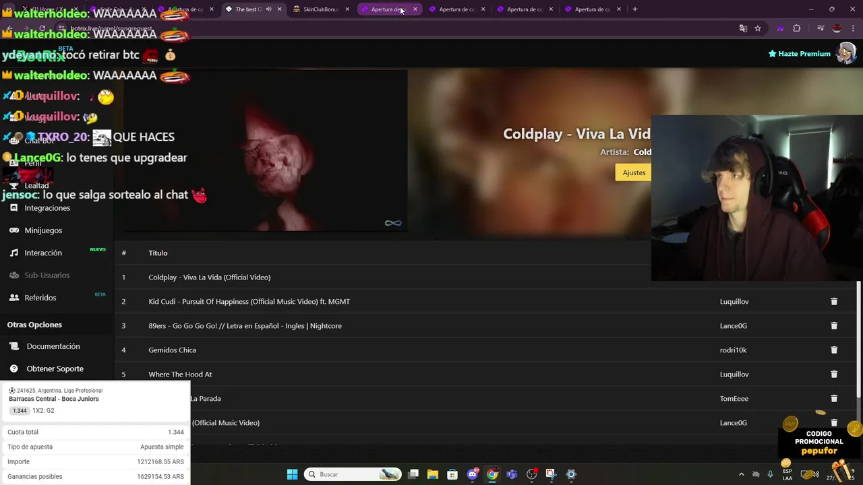Image resolution: width=863 pixels, height=485 pixels.
Task: Open the Chrome profile avatar
Action: [837, 28]
